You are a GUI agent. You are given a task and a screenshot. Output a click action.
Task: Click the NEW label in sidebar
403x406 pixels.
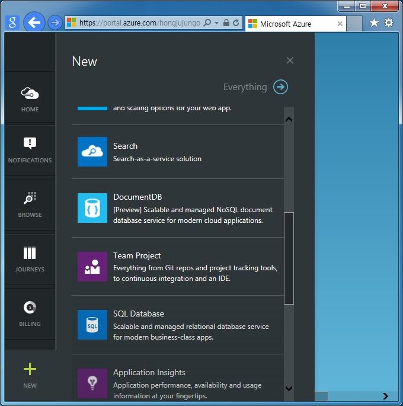(30, 385)
